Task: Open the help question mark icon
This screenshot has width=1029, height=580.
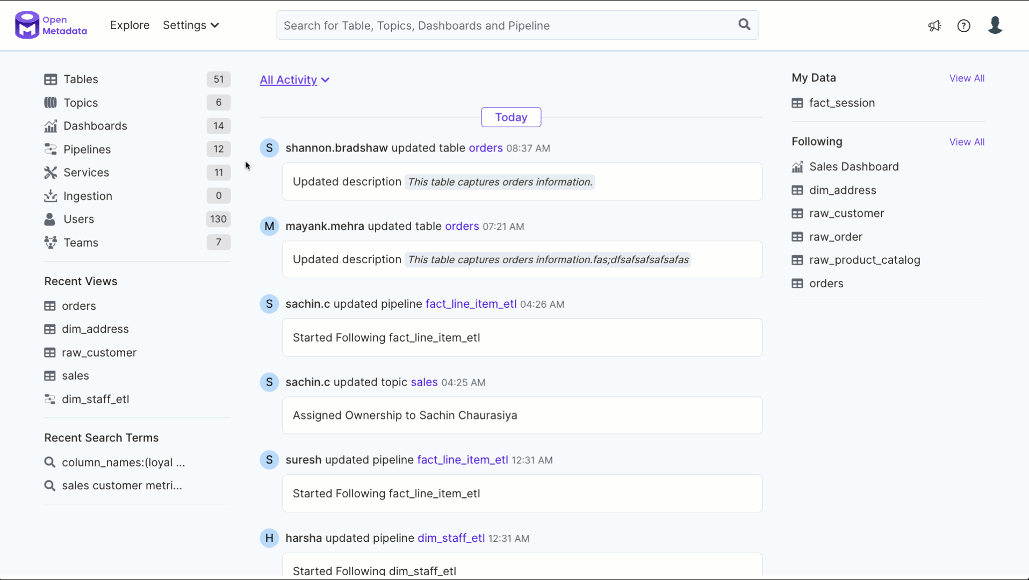Action: point(963,26)
